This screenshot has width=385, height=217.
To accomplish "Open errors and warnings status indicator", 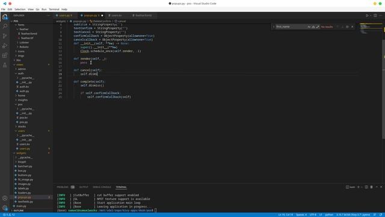I will [9, 215].
